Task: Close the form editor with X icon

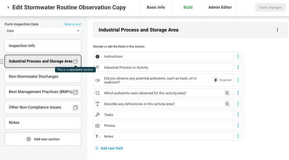Action: pos(8,8)
